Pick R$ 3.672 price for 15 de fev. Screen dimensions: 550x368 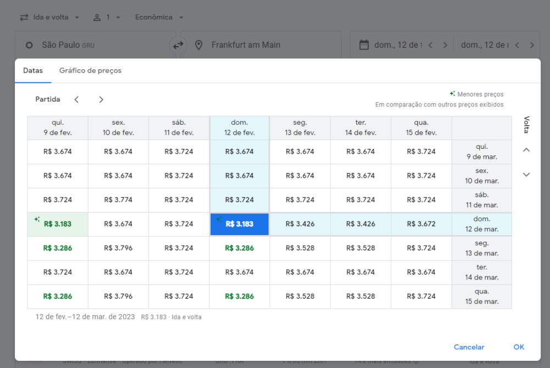(421, 224)
